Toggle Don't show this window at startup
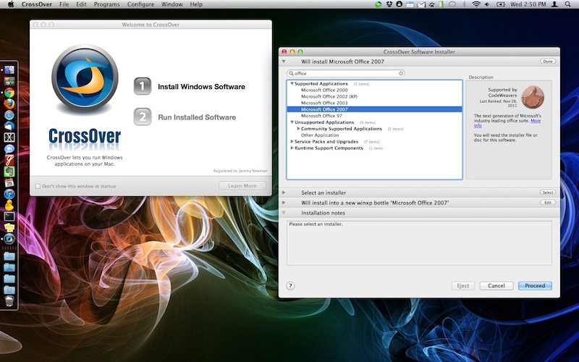Image resolution: width=579 pixels, height=362 pixels. tap(38, 186)
